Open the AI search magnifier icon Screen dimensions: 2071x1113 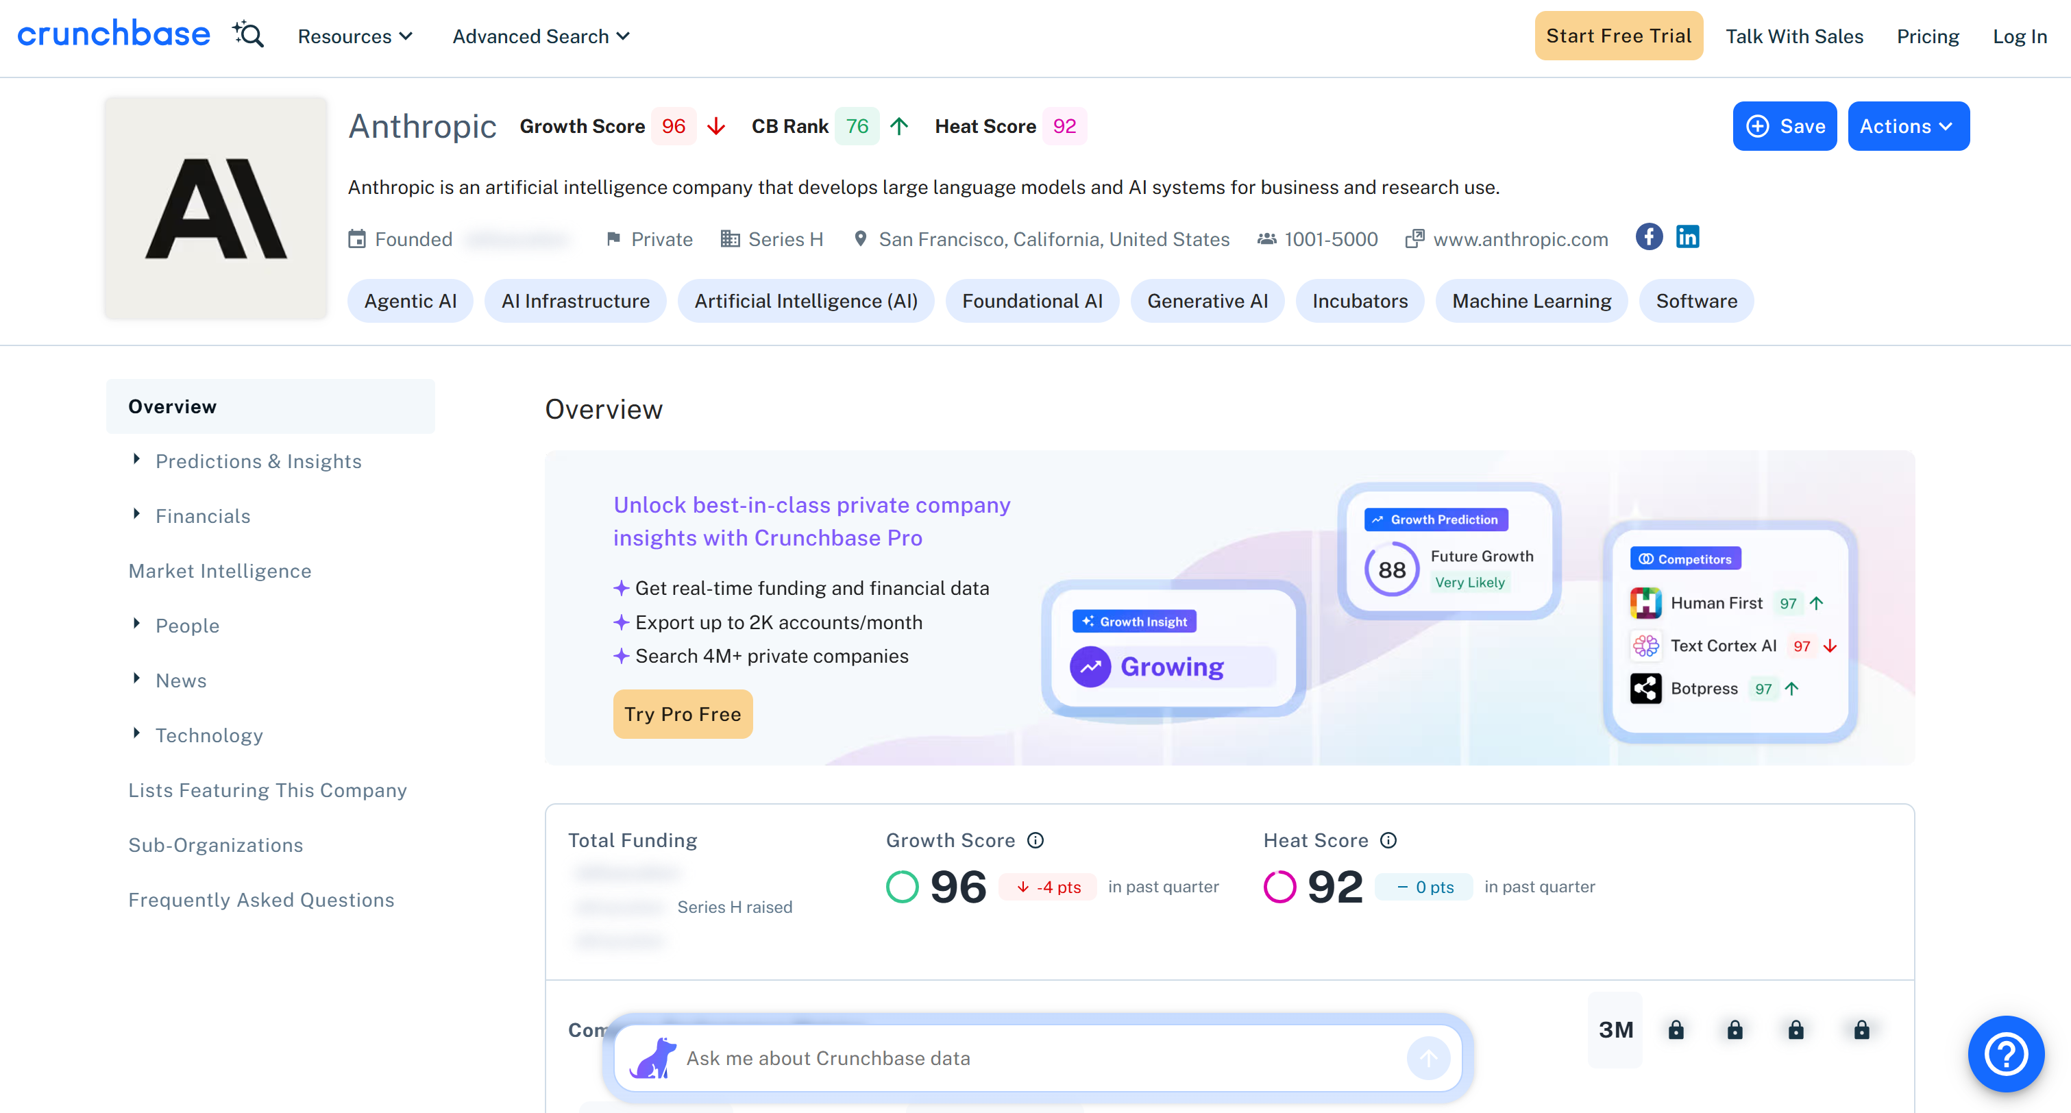[x=248, y=34]
